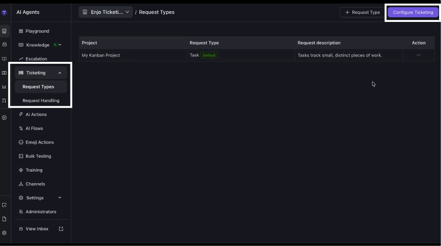441x246 pixels.
Task: Click the plus Request Type button
Action: [x=362, y=12]
